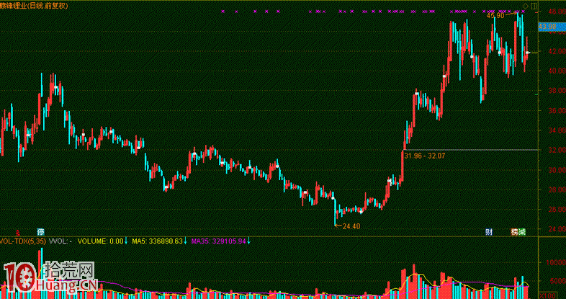Viewport: 566px width, 299px height.
Task: Click the 40.00 price axis label
Action: point(556,71)
